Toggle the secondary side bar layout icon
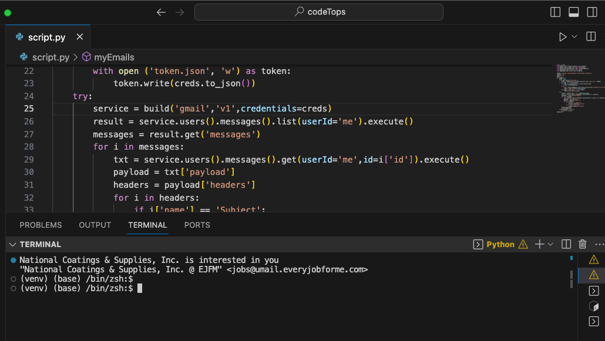605x341 pixels. tap(592, 12)
